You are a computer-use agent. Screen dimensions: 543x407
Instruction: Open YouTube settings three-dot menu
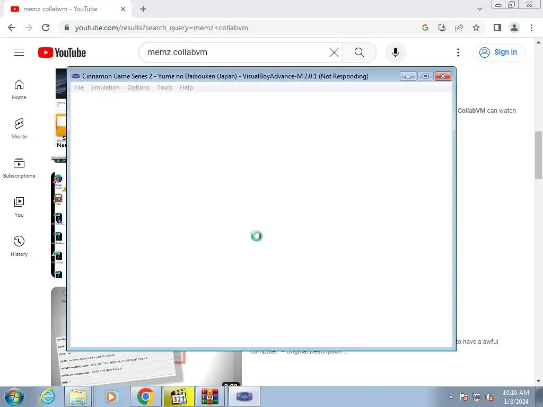[x=458, y=52]
